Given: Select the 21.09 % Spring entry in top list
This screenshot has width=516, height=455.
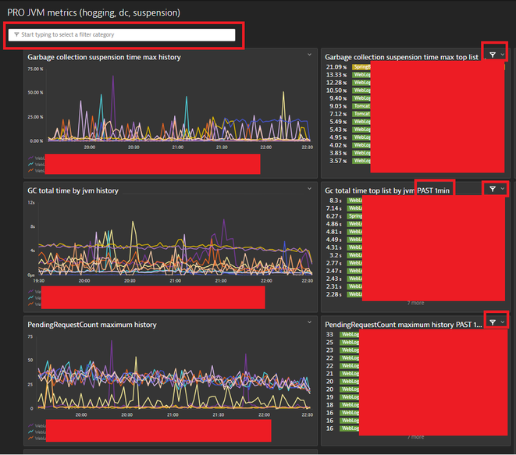Looking at the screenshot, I should (361, 67).
